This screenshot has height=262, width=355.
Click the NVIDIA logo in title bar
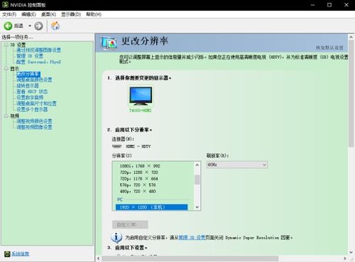point(5,5)
